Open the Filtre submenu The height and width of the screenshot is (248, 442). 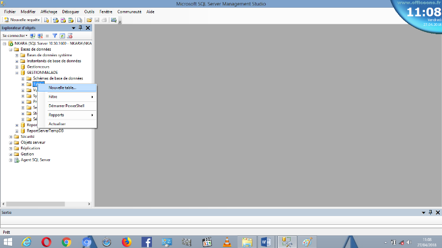pos(67,97)
